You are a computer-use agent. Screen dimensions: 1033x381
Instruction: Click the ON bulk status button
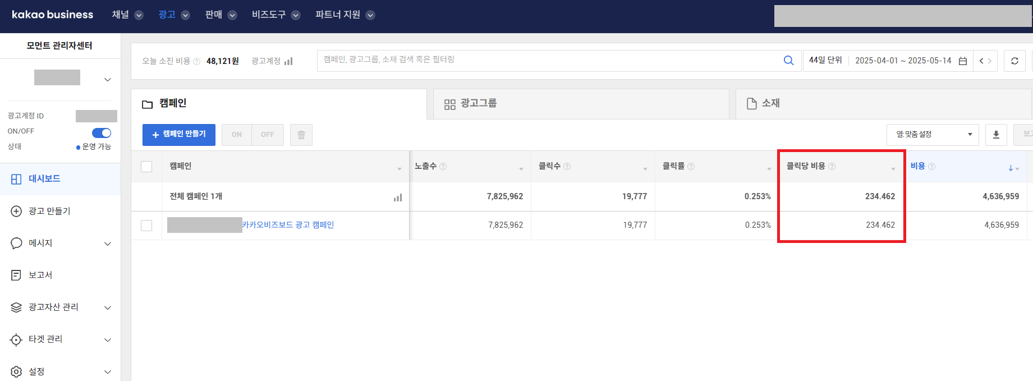coord(237,135)
